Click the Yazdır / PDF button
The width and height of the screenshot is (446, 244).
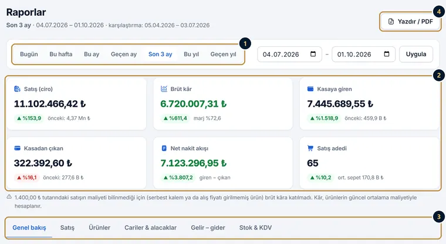point(410,22)
